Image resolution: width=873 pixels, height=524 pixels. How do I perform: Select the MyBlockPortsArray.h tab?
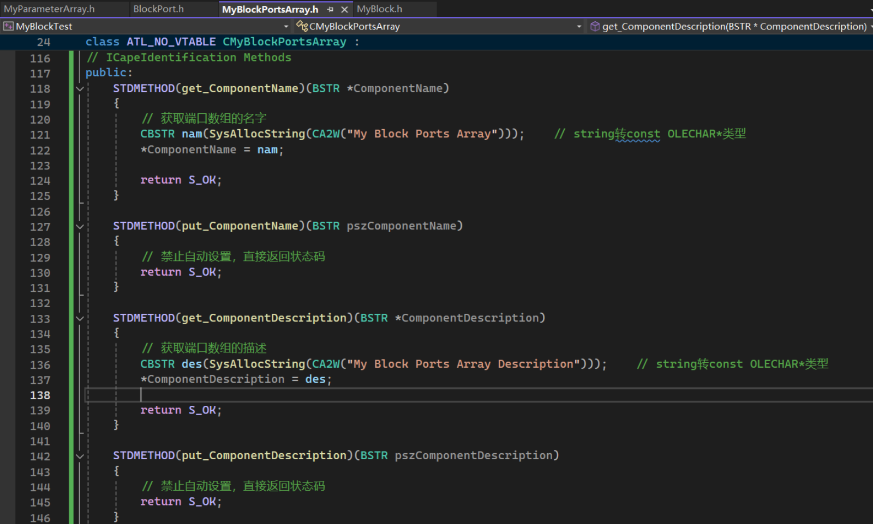coord(270,9)
